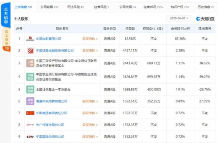218x143 pixels.
Task: Click the 中国证券金融 red striped logo
Action: [x=30, y=50]
